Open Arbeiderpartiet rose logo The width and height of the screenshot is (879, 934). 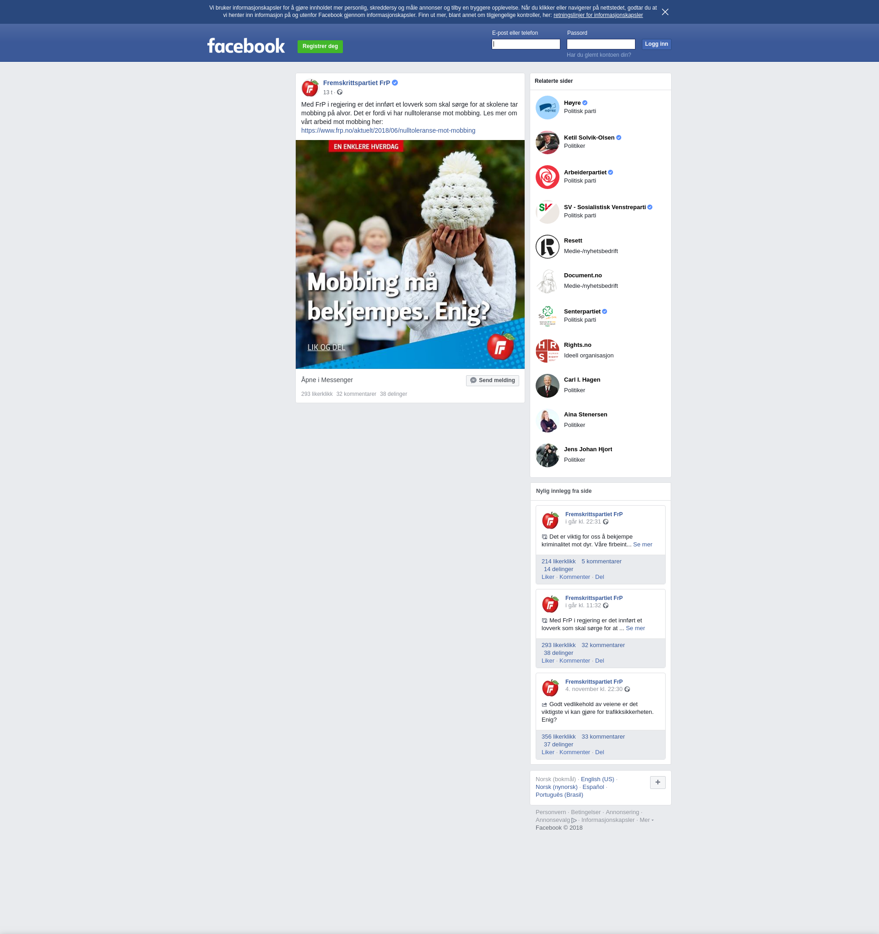coord(547,177)
